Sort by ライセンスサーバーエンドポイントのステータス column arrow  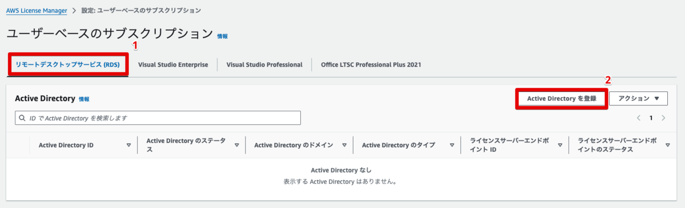pyautogui.click(x=668, y=145)
